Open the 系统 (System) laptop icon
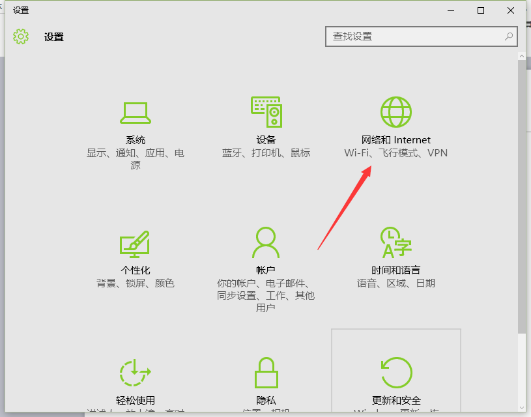Image resolution: width=531 pixels, height=417 pixels. (136, 113)
